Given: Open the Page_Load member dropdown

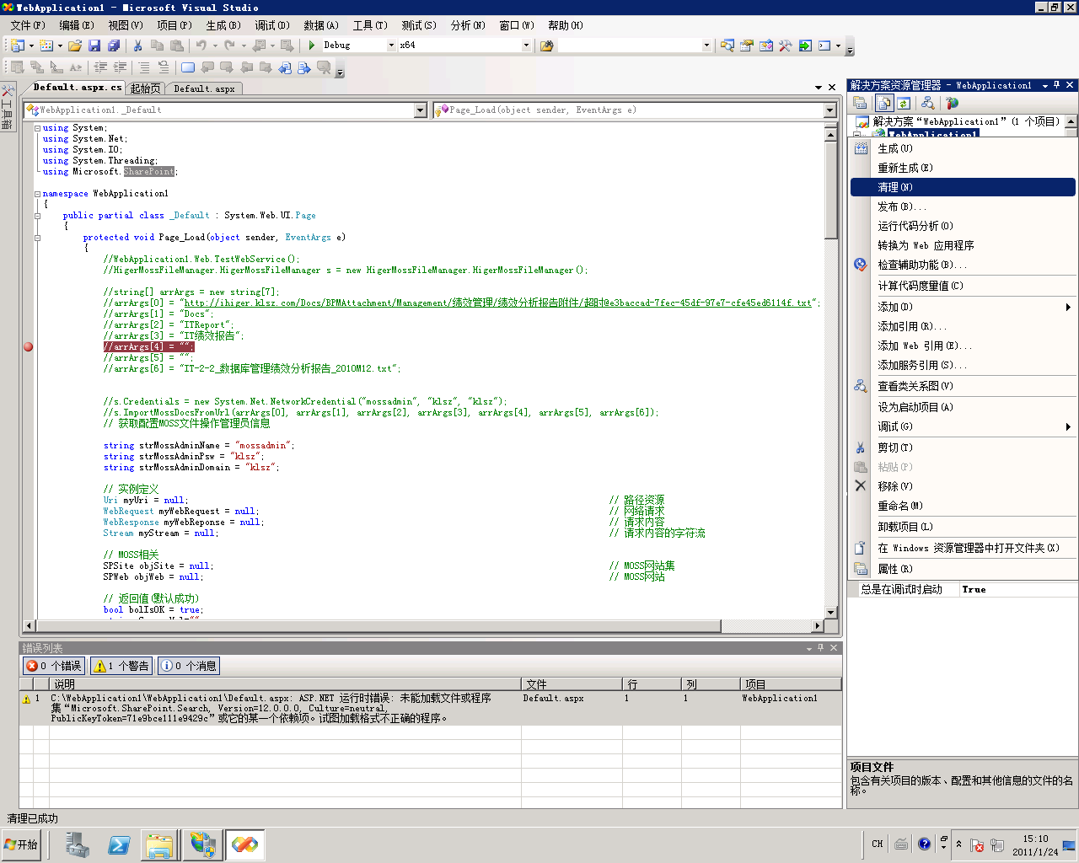Looking at the screenshot, I should pos(829,110).
